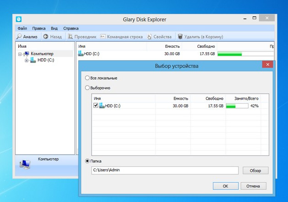The image size is (288, 202).
Task: Click the Имя header in dialog list
Action: (98, 99)
